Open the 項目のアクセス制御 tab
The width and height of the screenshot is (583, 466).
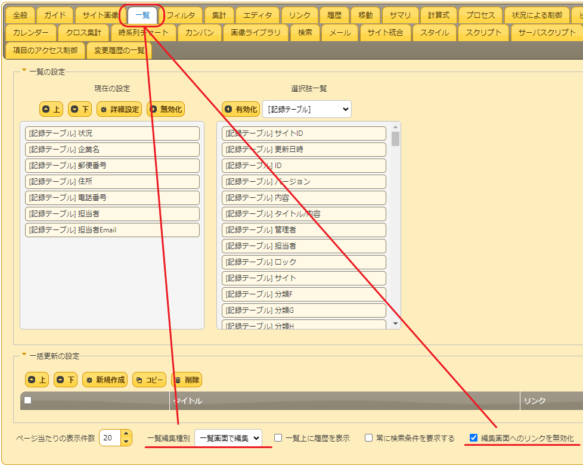tap(45, 50)
